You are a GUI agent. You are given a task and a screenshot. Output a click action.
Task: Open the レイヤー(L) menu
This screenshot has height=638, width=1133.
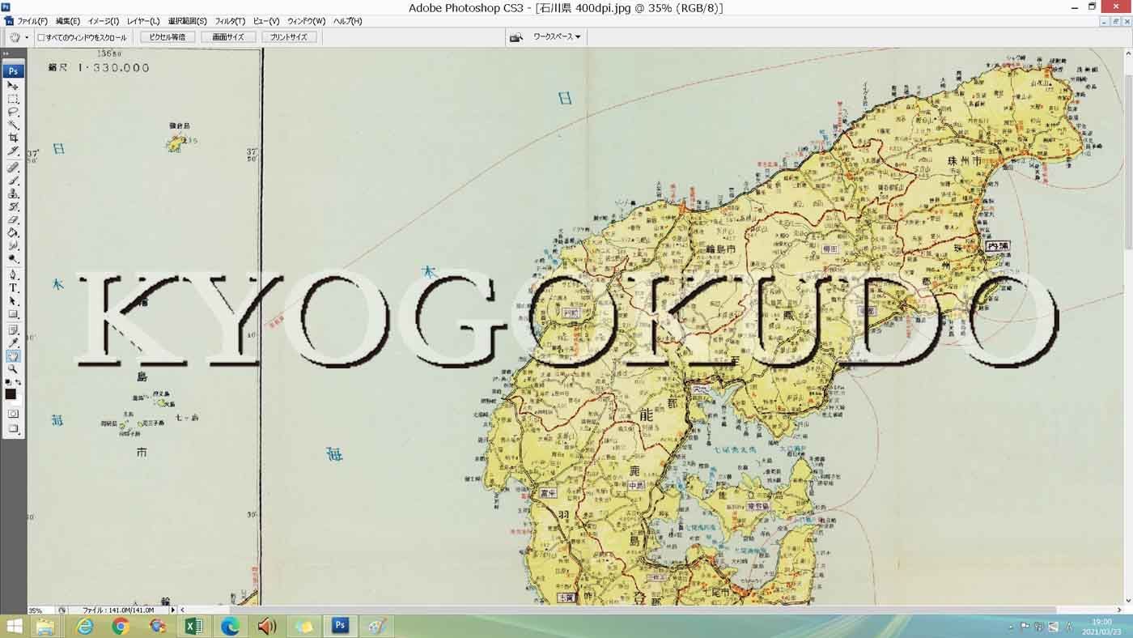pos(143,21)
